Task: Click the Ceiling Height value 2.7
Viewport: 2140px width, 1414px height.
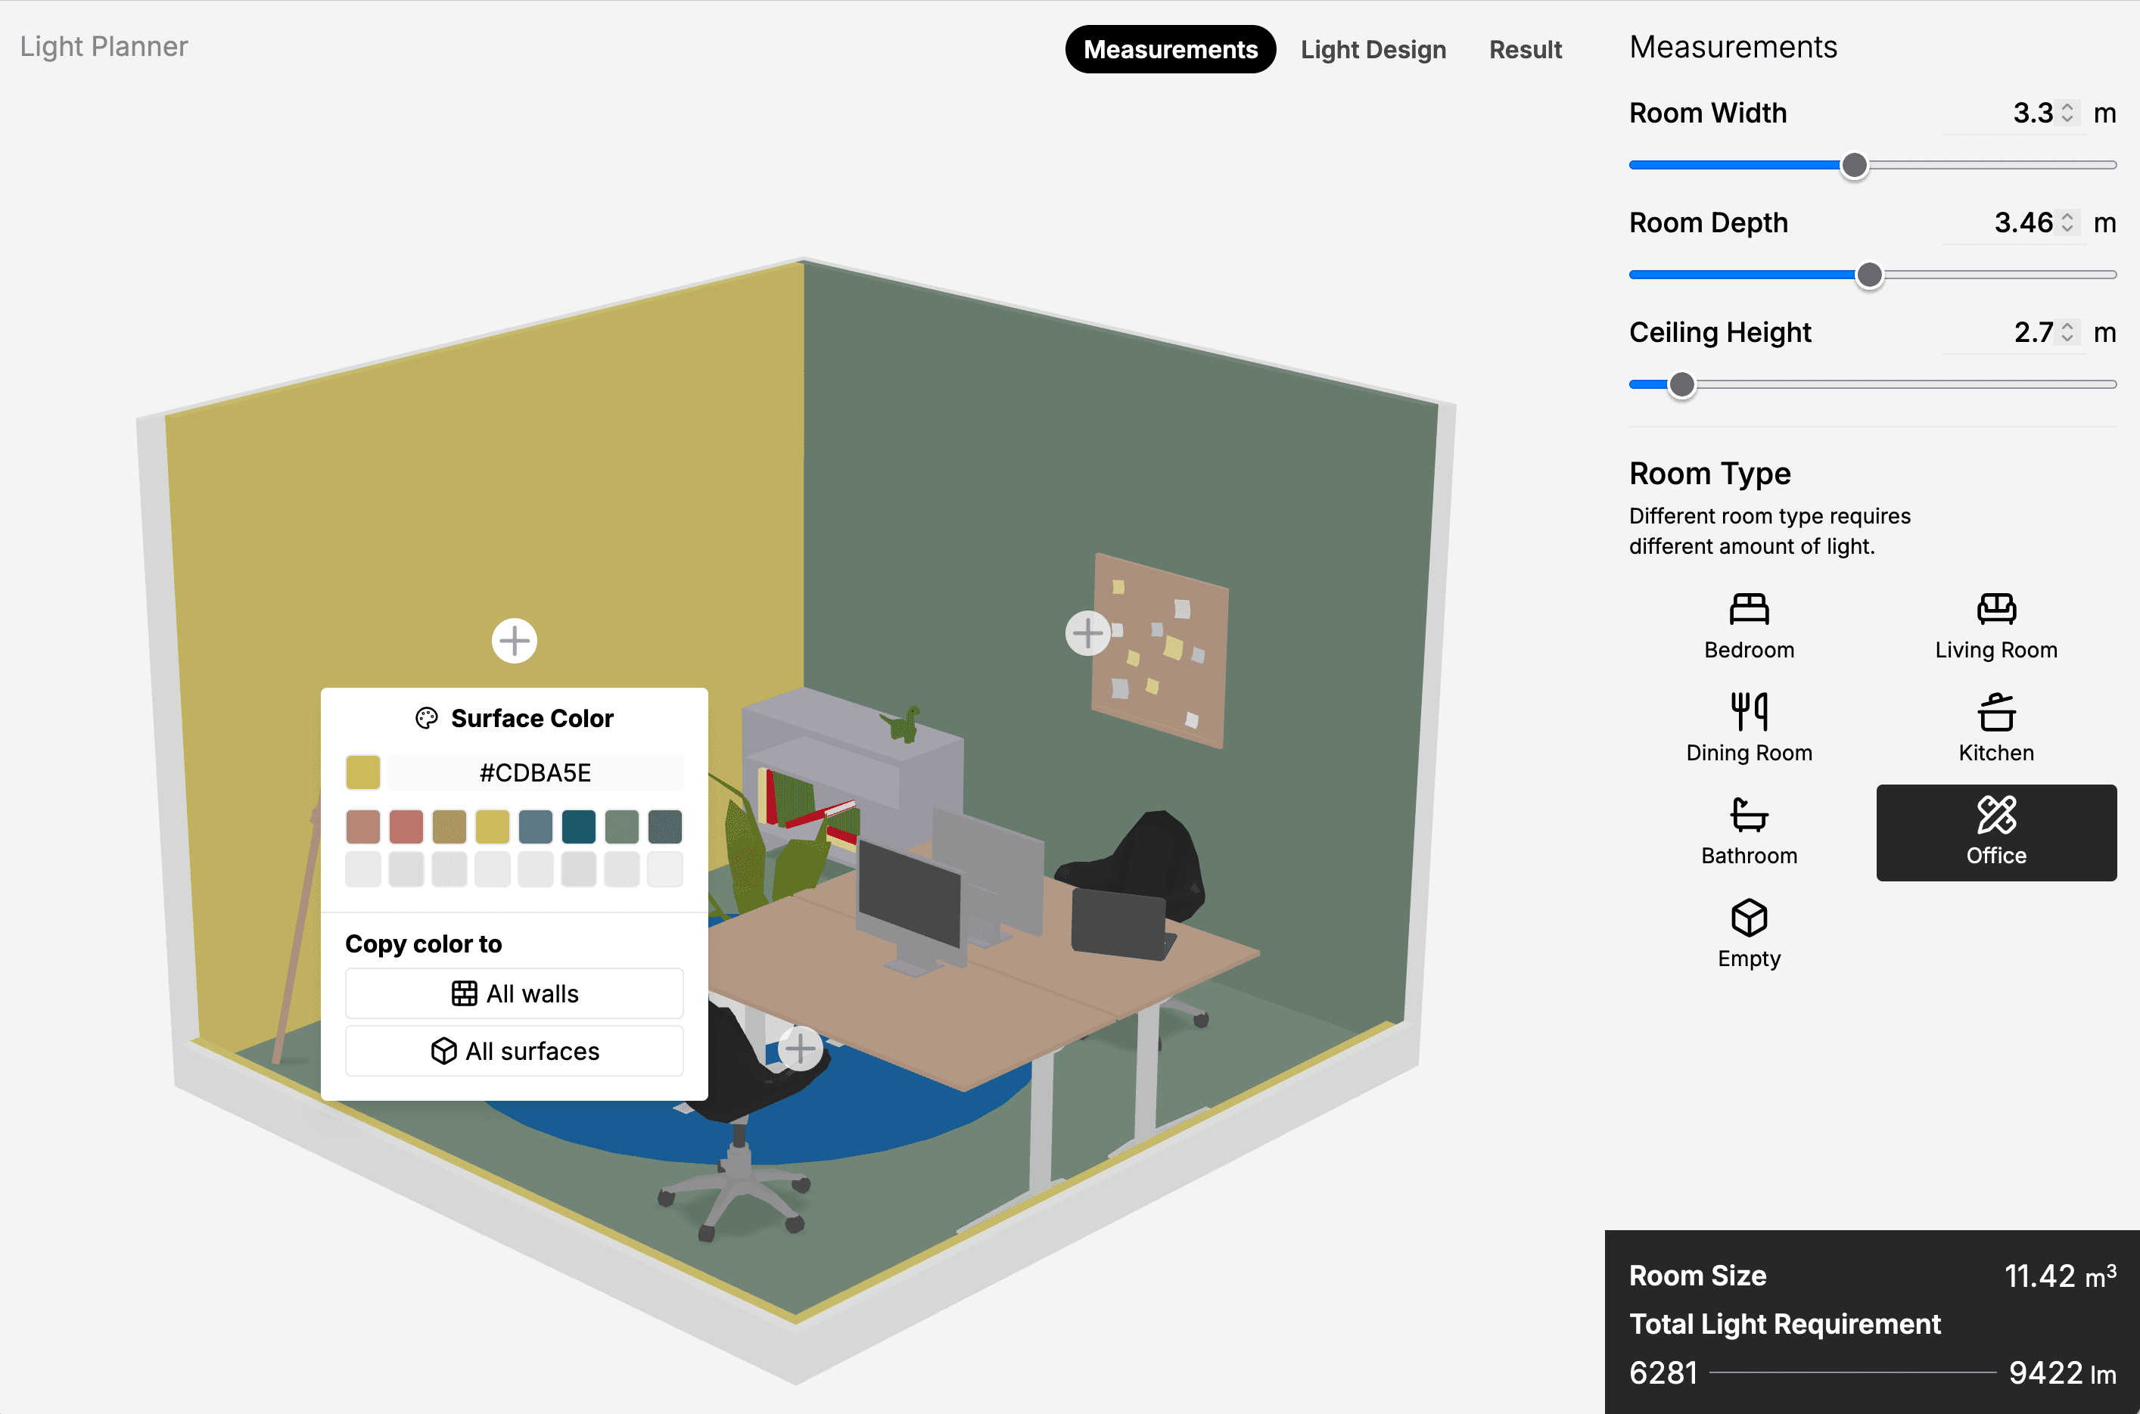Action: point(2033,333)
